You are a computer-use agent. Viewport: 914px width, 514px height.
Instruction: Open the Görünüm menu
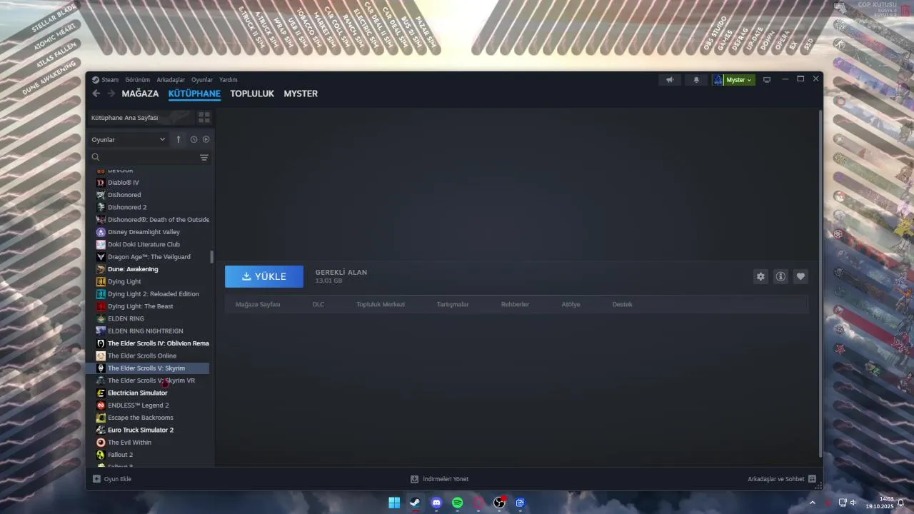point(137,80)
